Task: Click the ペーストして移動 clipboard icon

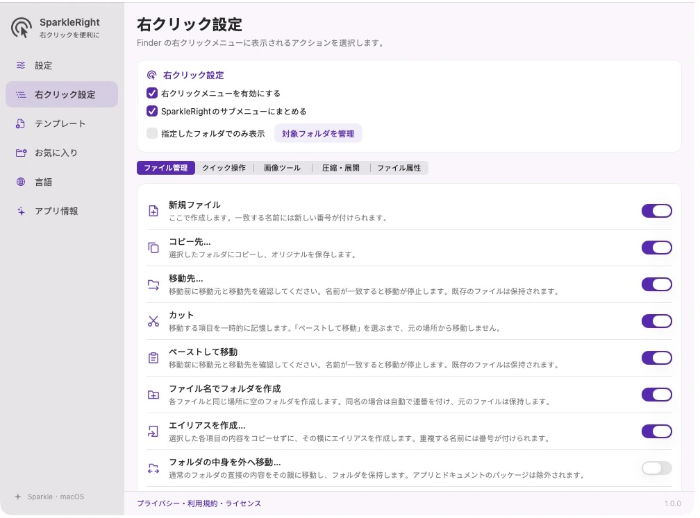Action: click(153, 358)
